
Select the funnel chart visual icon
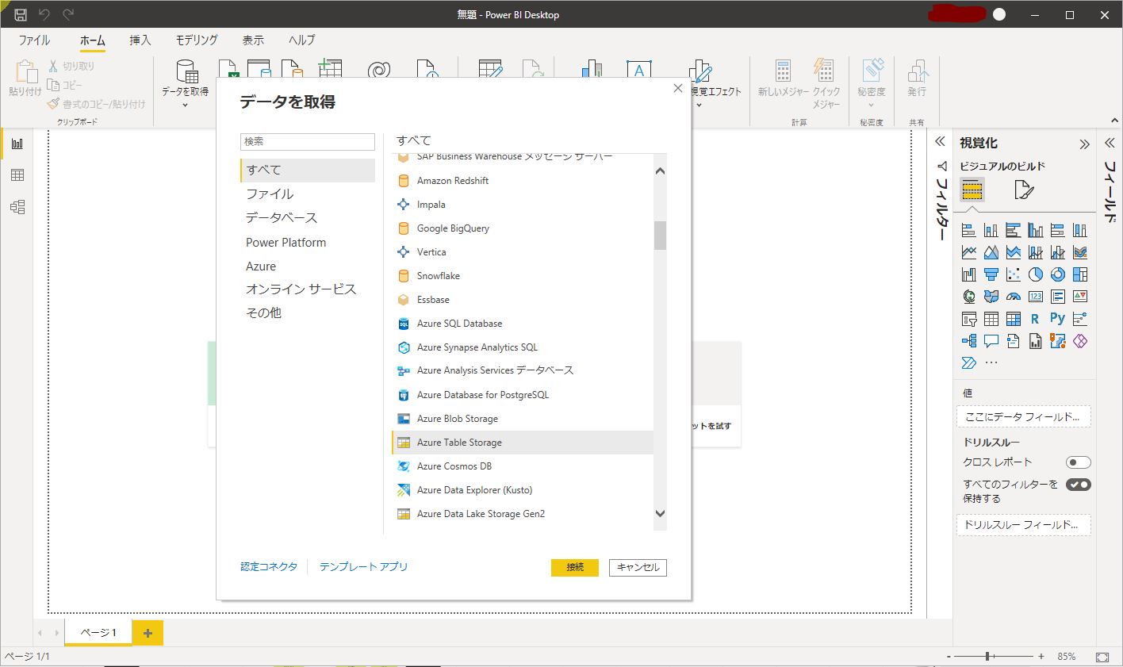991,274
